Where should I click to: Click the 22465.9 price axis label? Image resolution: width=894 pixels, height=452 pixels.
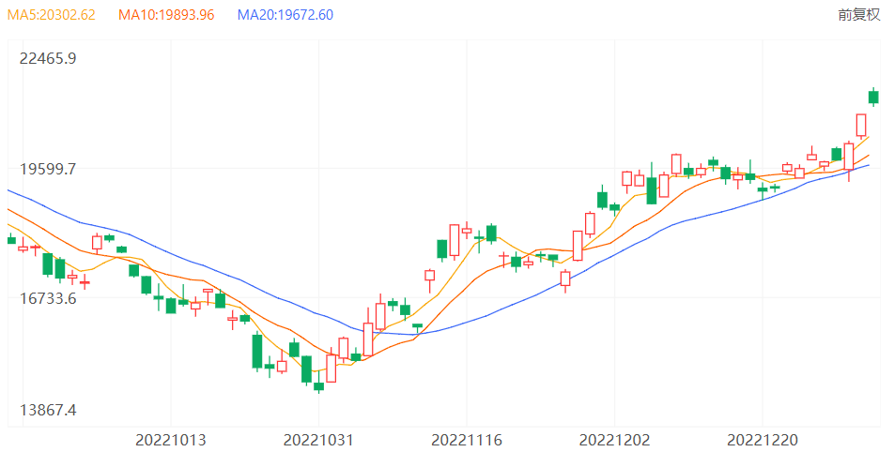(x=48, y=59)
